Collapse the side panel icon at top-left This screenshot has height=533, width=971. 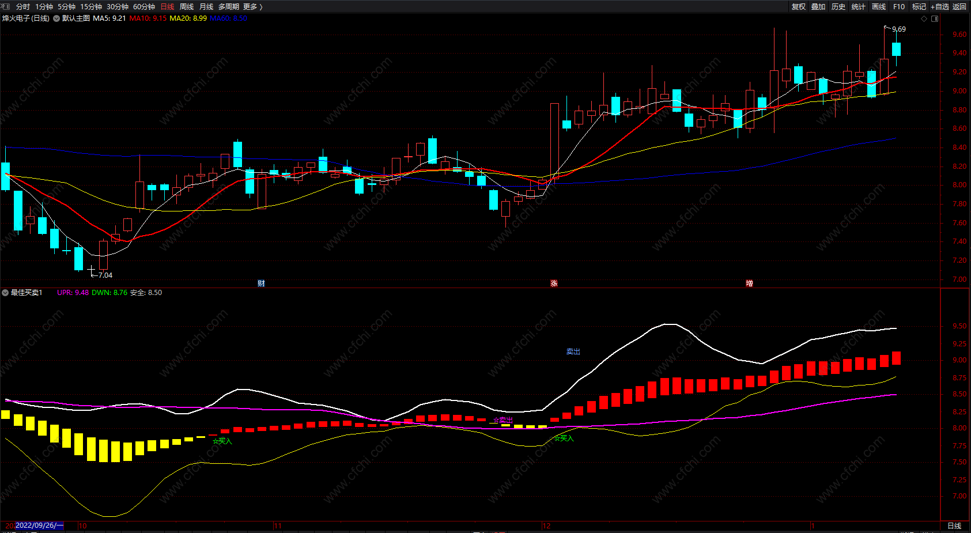(6, 6)
